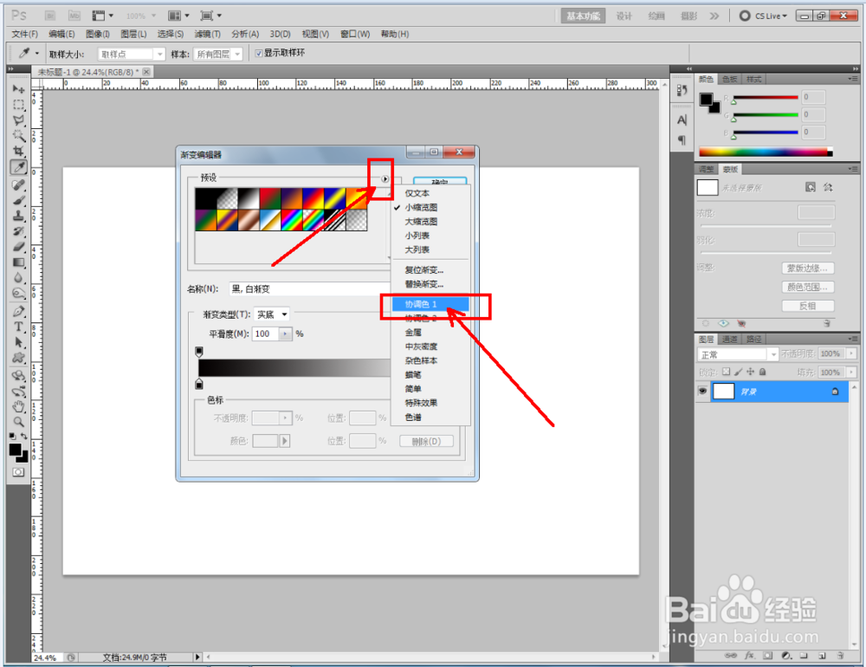Open the Filter menu
Image resolution: width=866 pixels, height=667 pixels.
click(x=207, y=35)
